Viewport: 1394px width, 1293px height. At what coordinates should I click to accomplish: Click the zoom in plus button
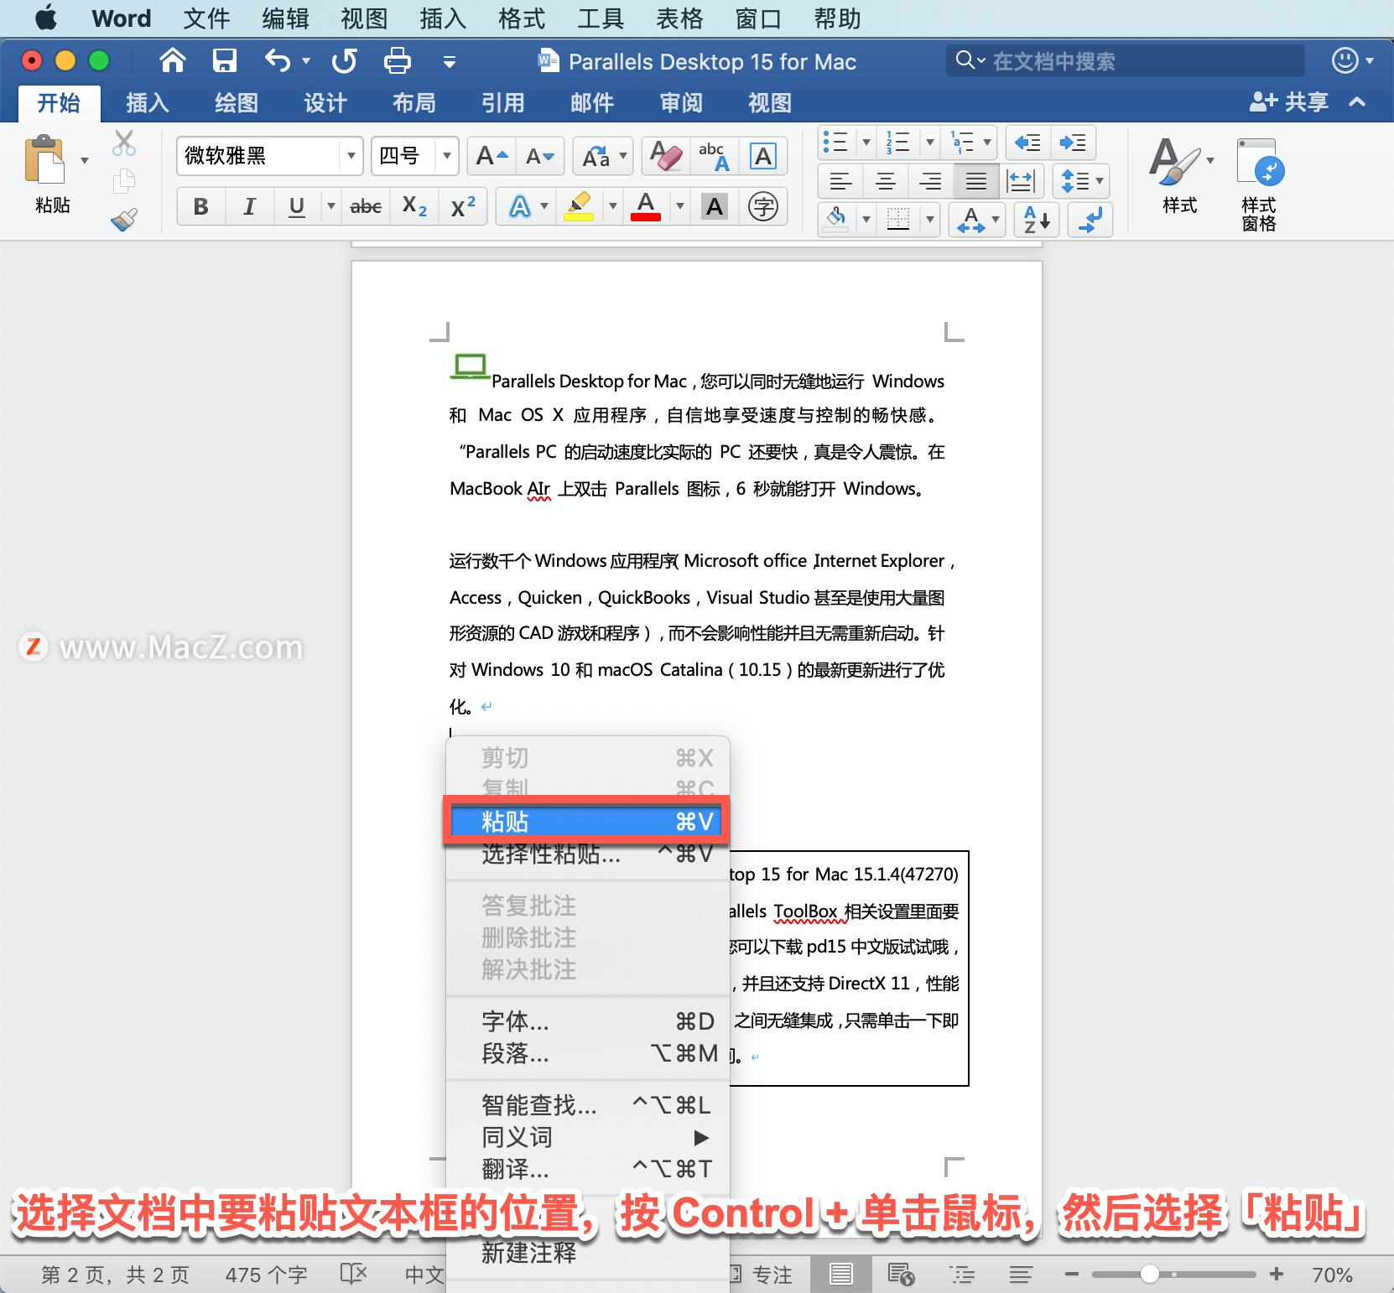pyautogui.click(x=1277, y=1274)
